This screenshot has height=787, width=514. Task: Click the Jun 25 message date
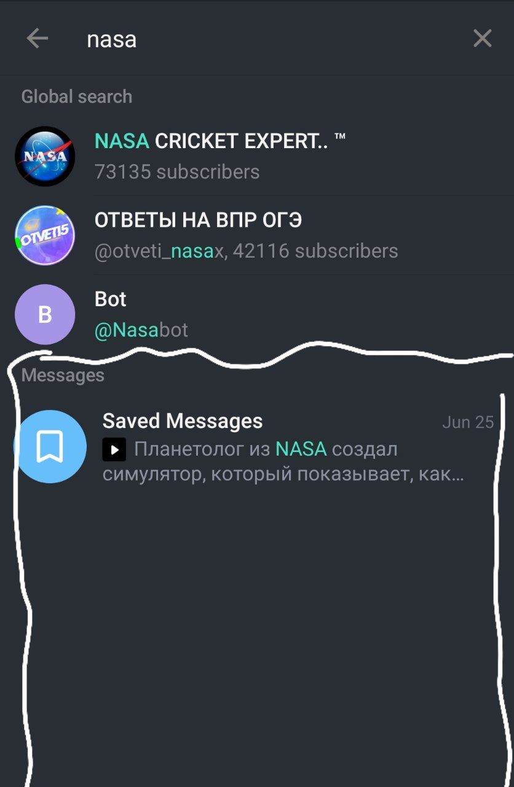click(468, 422)
